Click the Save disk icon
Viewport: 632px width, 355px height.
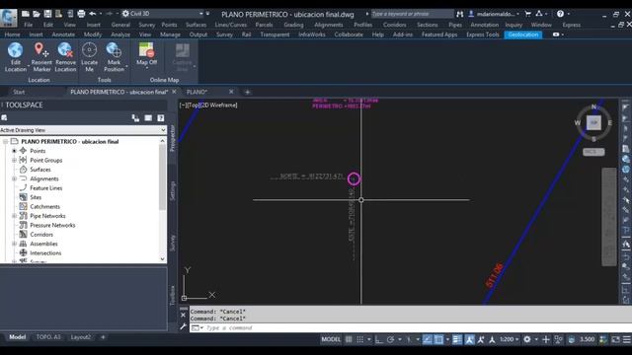47,14
